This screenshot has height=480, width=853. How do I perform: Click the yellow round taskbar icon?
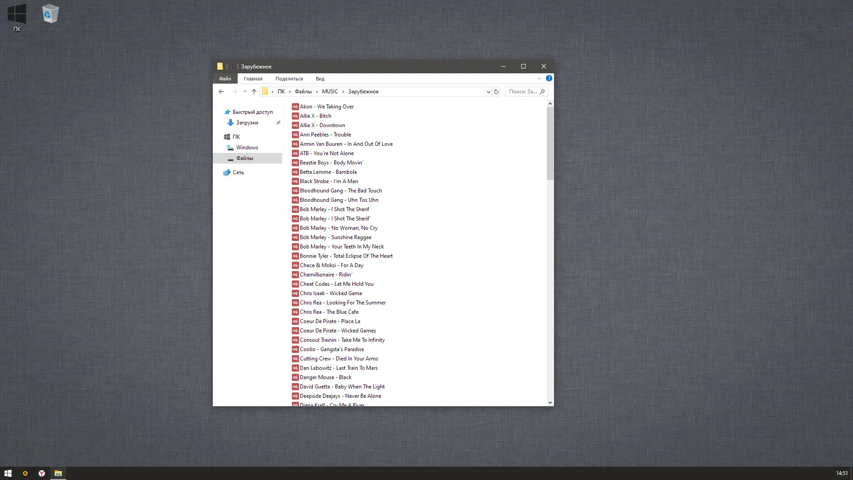(25, 473)
